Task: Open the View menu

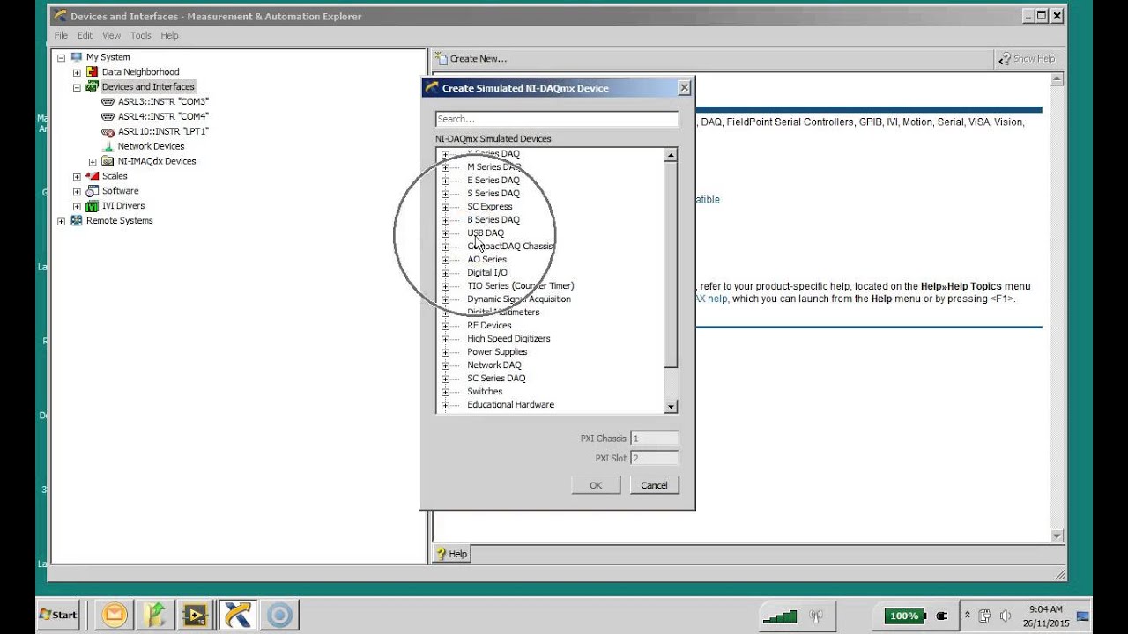Action: point(111,36)
